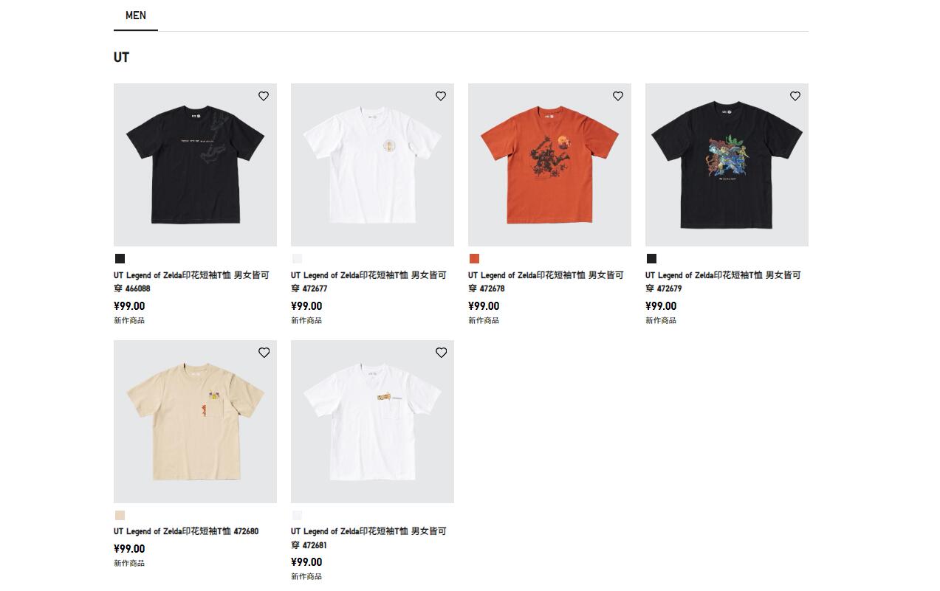
Task: Open product title link for item 466088
Action: 192,282
